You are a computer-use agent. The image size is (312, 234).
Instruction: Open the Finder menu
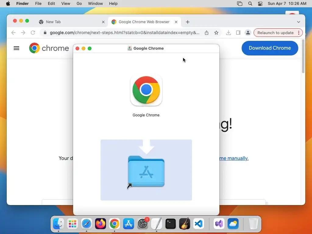click(23, 4)
